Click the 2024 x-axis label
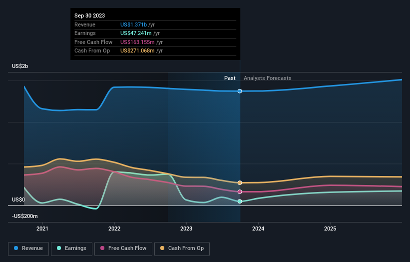 click(x=258, y=228)
